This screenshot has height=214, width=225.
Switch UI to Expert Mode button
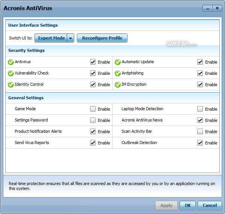click(51, 38)
